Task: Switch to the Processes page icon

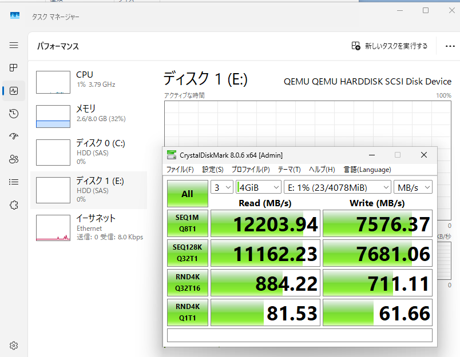Action: [14, 68]
